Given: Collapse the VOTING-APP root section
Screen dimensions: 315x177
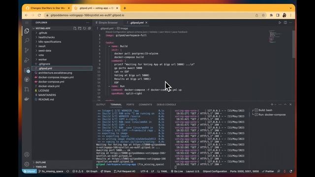Looking at the screenshot, I should pos(43,29).
